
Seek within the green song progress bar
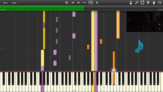point(42,8)
